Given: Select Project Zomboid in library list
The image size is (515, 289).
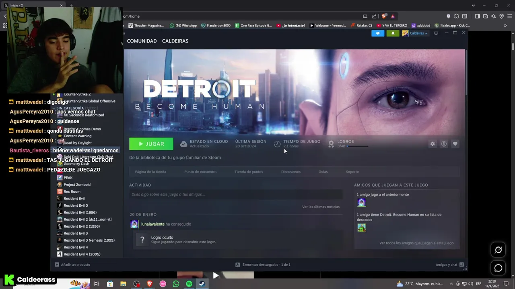Looking at the screenshot, I should pyautogui.click(x=77, y=185).
